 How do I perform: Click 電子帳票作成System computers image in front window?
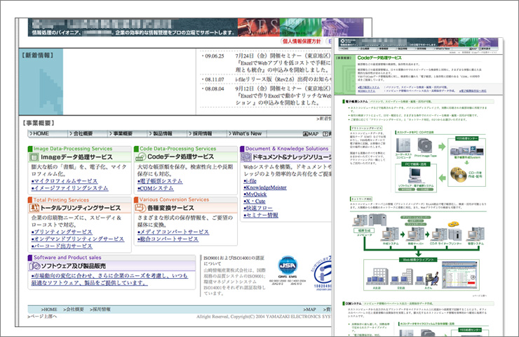pyautogui.click(x=466, y=150)
